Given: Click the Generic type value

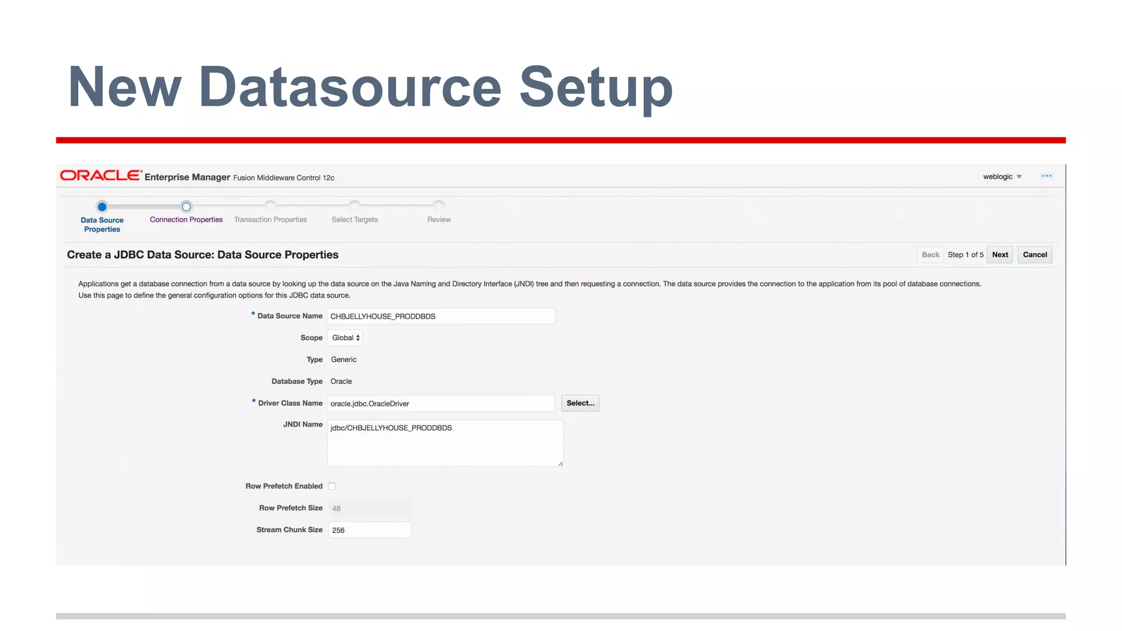Looking at the screenshot, I should 344,360.
